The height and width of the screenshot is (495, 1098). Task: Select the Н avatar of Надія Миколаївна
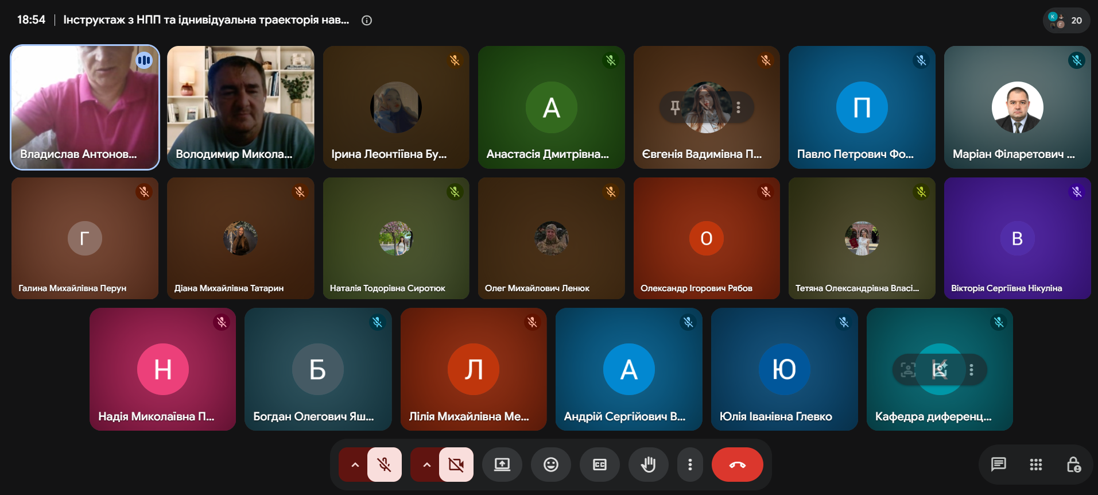tap(163, 369)
